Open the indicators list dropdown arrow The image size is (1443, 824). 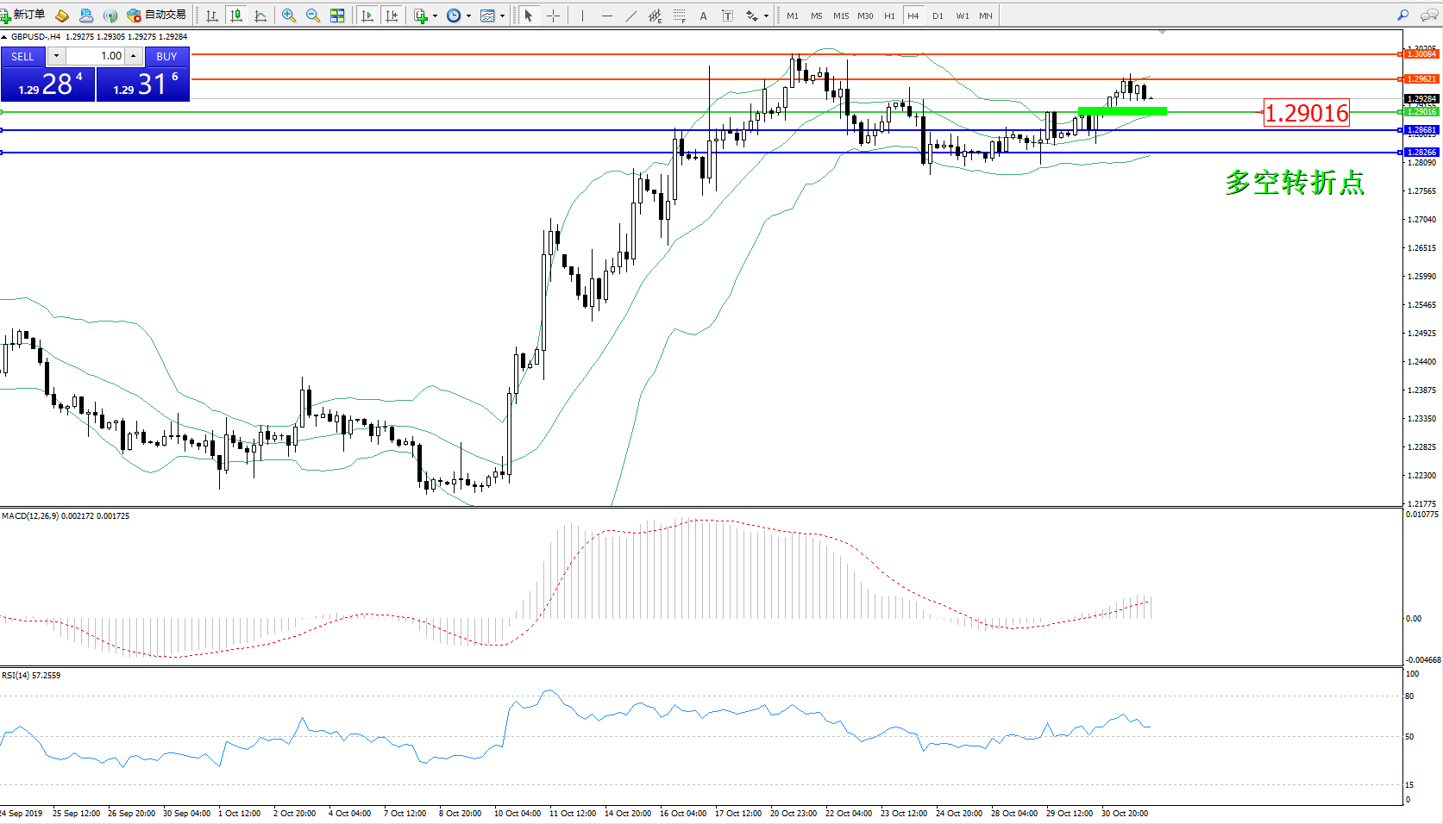tap(435, 16)
